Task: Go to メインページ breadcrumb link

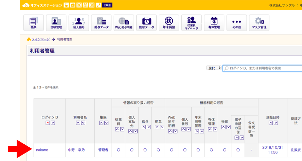Action: 41,39
